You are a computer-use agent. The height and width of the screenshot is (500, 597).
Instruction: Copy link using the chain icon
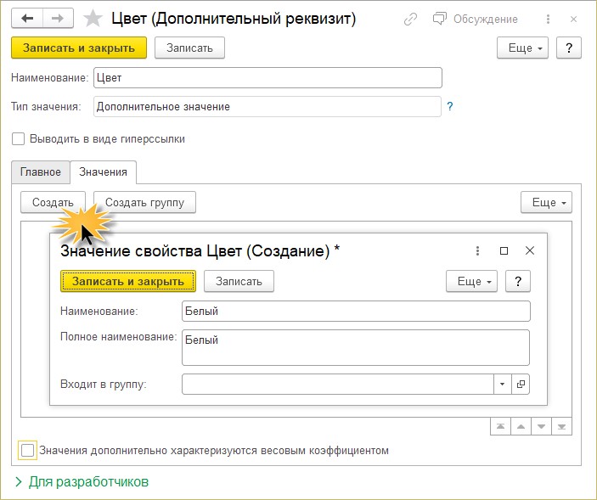click(411, 19)
